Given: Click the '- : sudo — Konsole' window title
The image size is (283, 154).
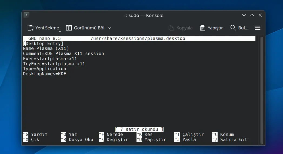Looking at the screenshot, I should [x=143, y=15].
